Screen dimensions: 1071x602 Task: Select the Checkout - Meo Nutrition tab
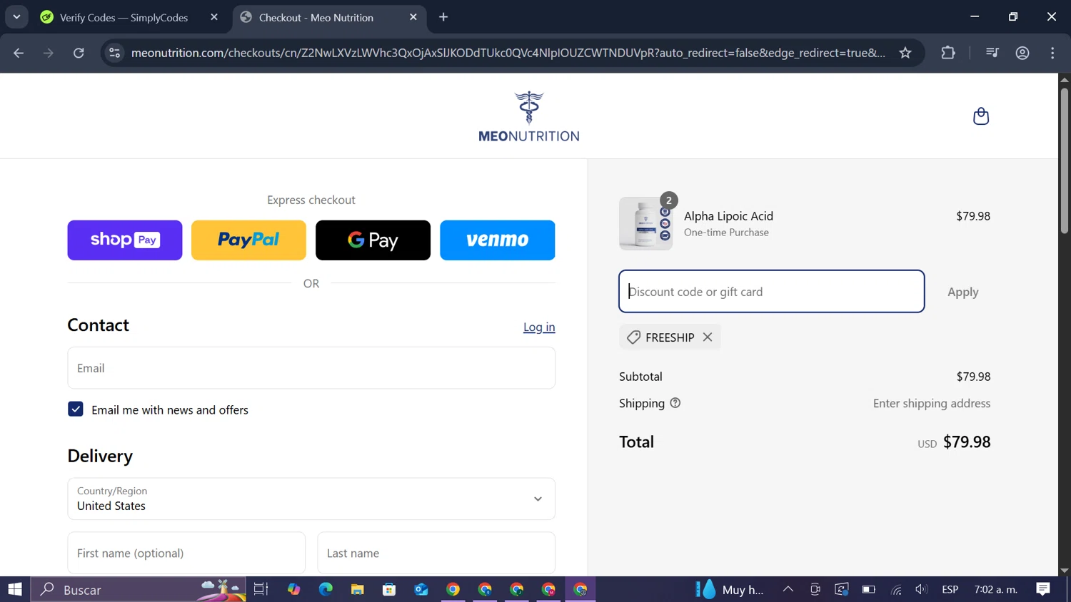[316, 17]
